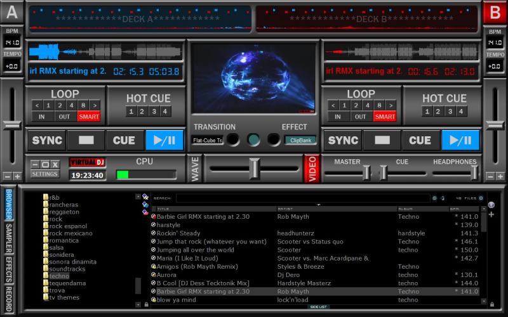Select the salsa folder
The image size is (508, 317).
[x=57, y=247]
